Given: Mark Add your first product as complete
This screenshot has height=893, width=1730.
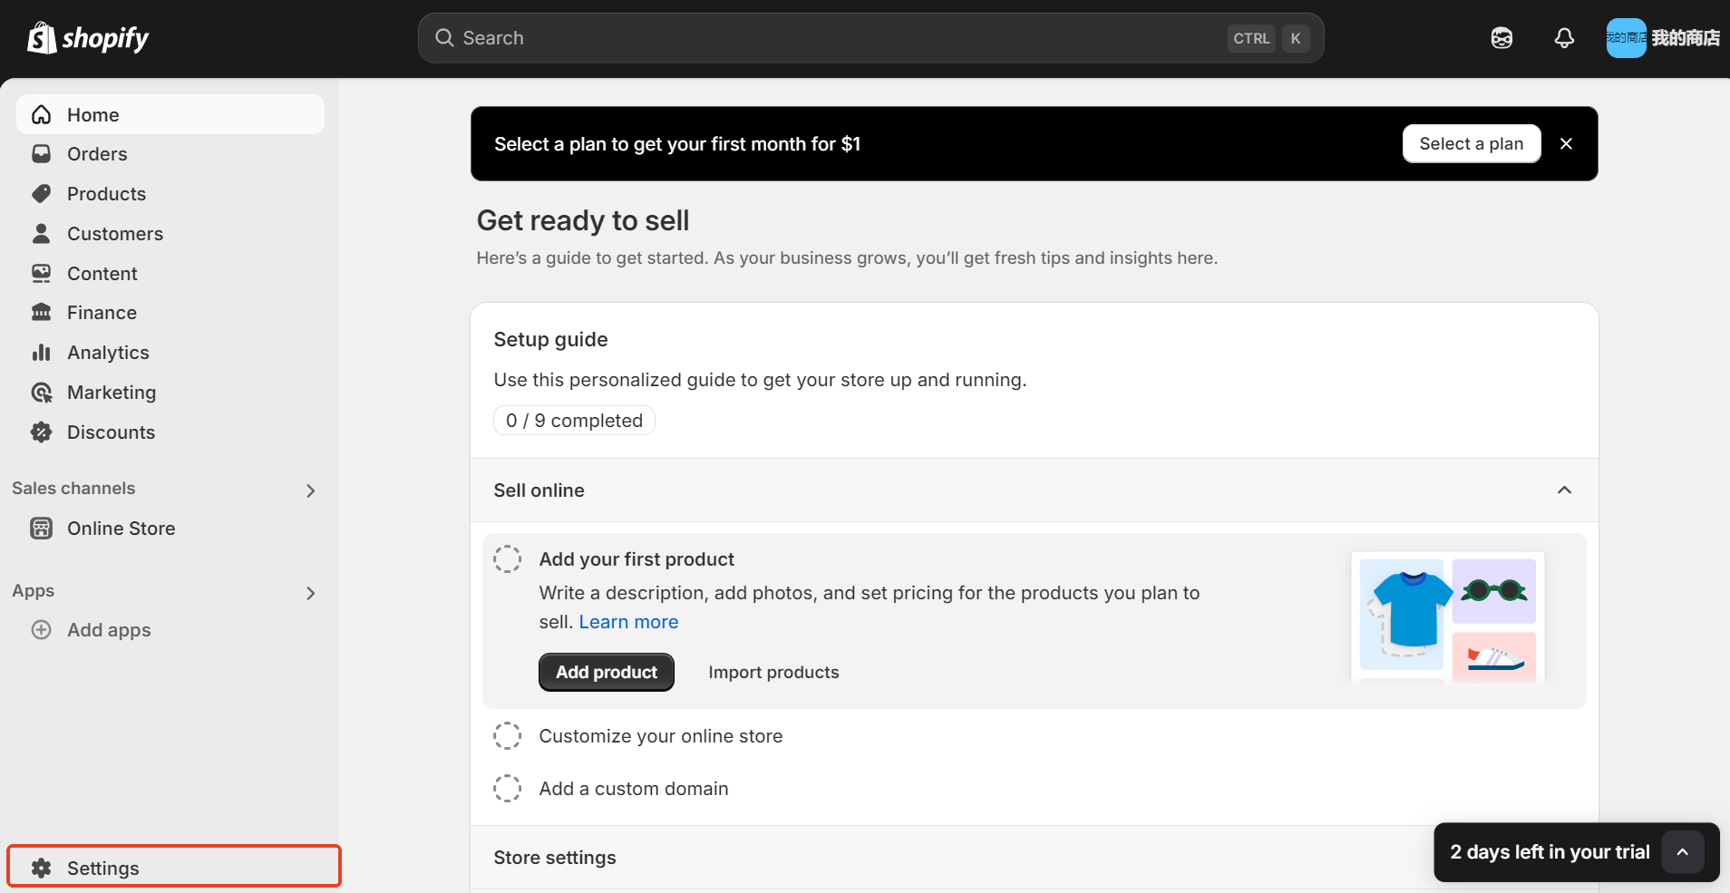Looking at the screenshot, I should pyautogui.click(x=508, y=558).
